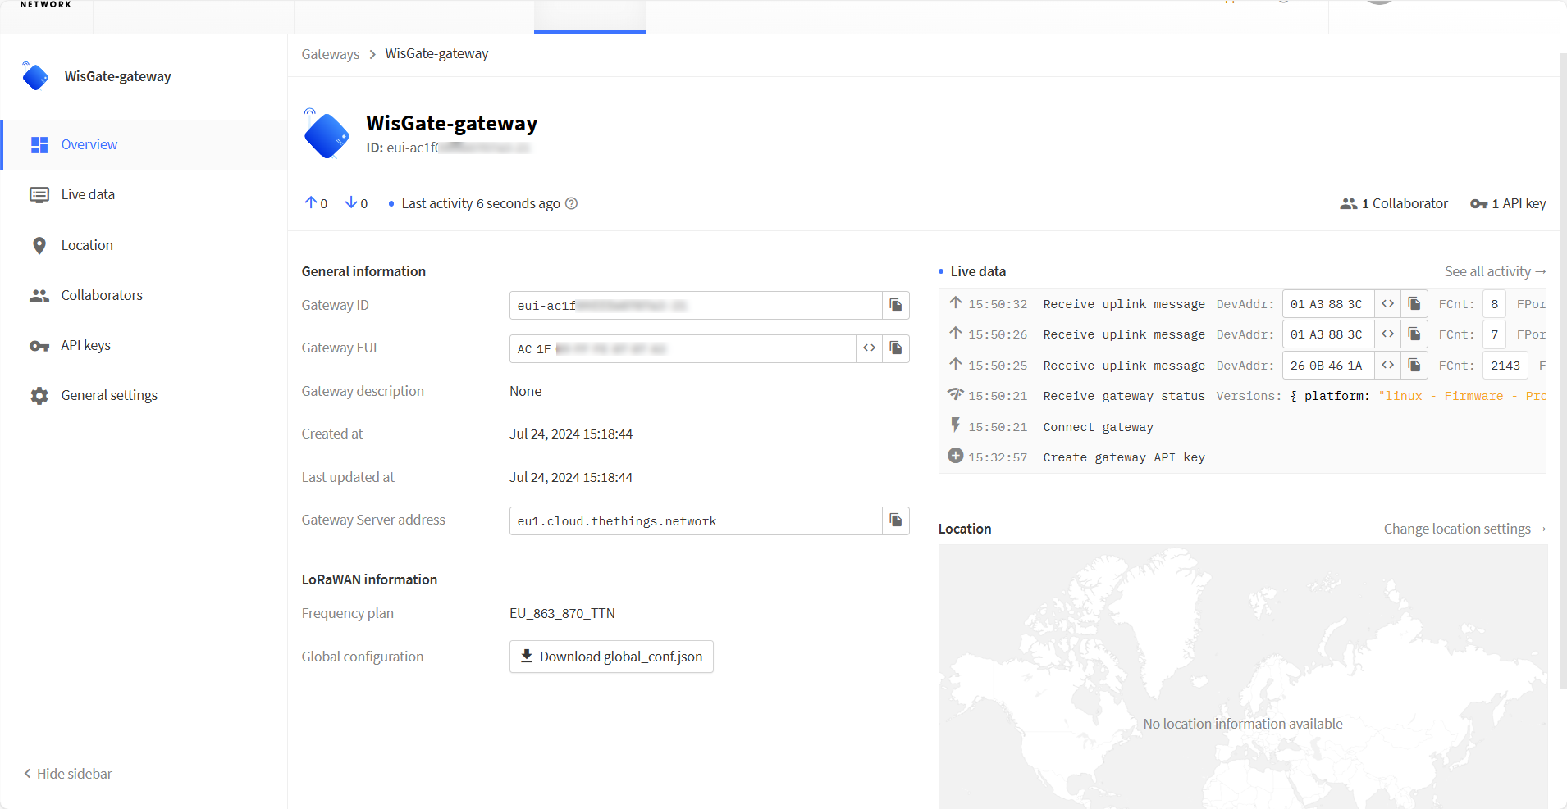Click uplink arrow icon at 15:50:25
The width and height of the screenshot is (1567, 809).
click(x=956, y=364)
